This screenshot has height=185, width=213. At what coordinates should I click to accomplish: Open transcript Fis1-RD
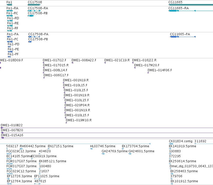pos(10,21)
